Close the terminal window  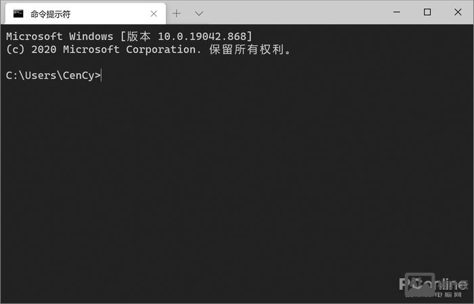[457, 12]
